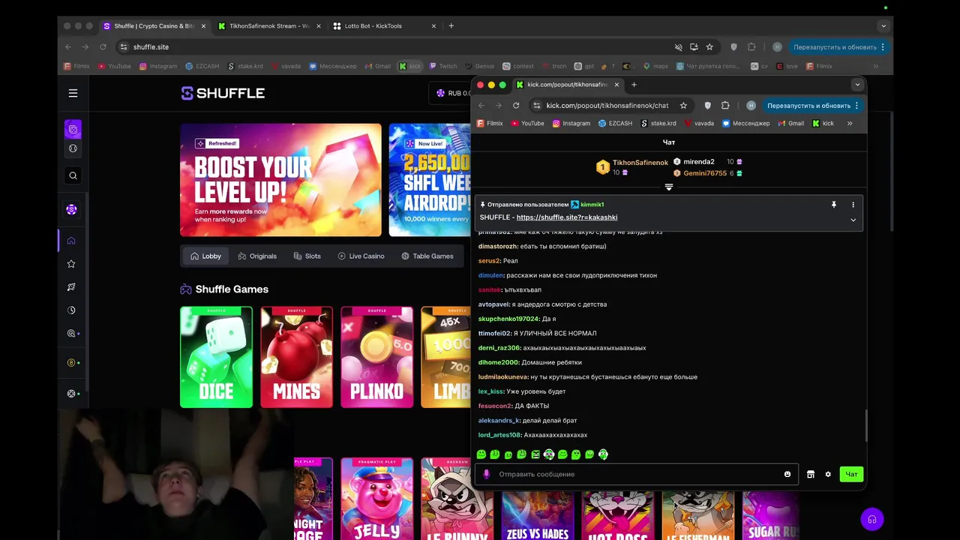This screenshot has height=540, width=960.
Task: Open tab search dropdown in the main Chrome window
Action: (883, 25)
